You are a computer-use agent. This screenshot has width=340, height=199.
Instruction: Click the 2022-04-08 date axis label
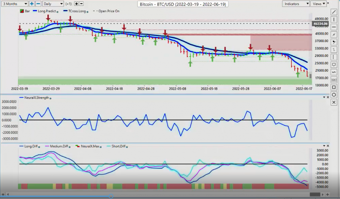pos(83,89)
